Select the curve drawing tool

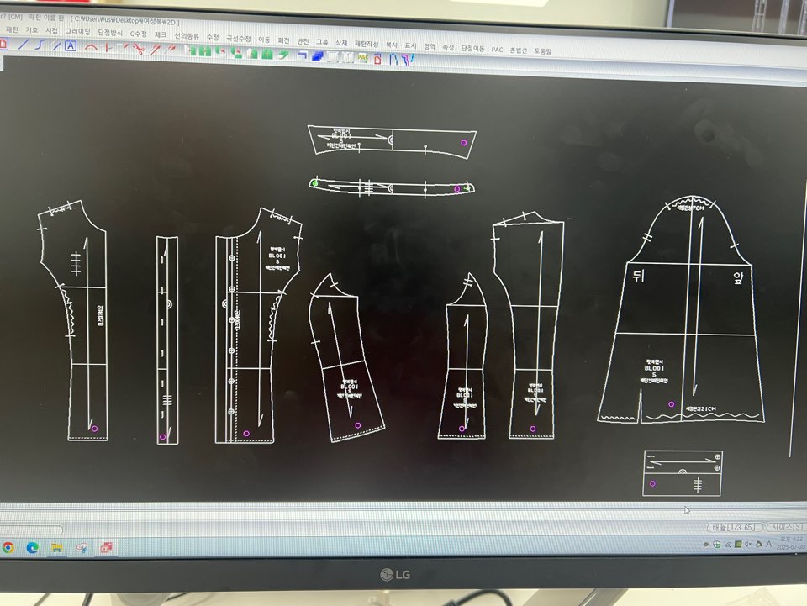tap(41, 45)
